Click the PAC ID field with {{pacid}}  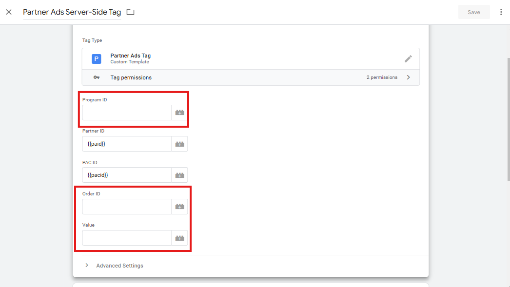pos(127,175)
